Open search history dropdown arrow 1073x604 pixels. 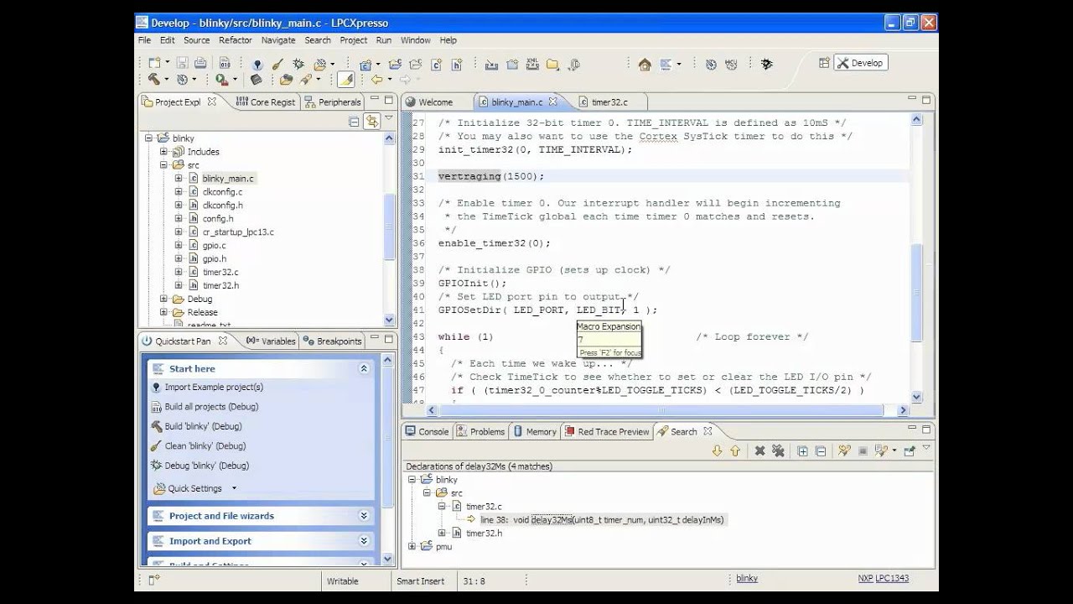pyautogui.click(x=894, y=451)
